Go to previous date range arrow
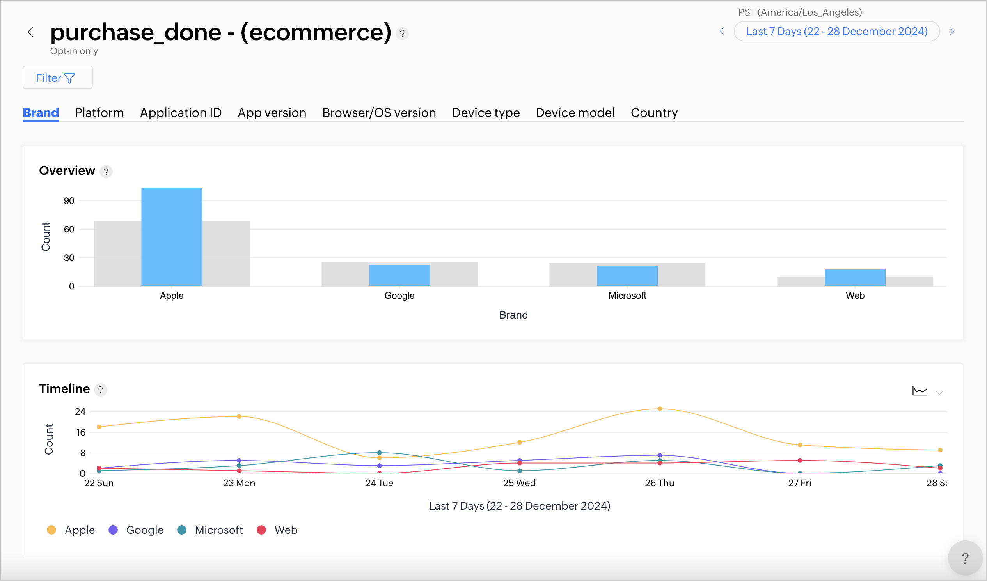Image resolution: width=987 pixels, height=581 pixels. coord(722,31)
